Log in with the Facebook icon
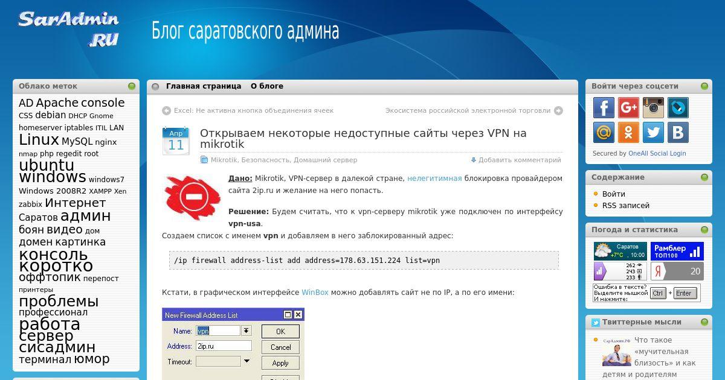725x380 pixels. (x=604, y=107)
